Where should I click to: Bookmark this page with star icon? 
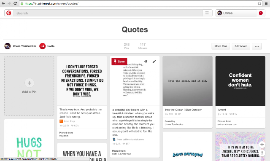coord(259,3)
